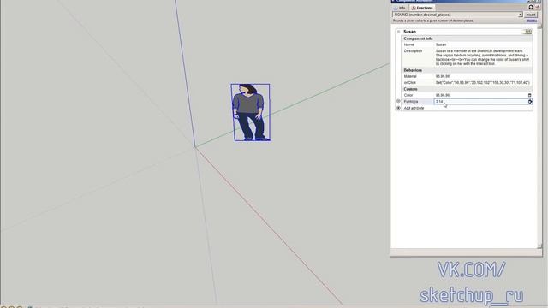Click the Component Attributes vertical scrollbar
Viewport: 548px width, 308px height.
(539, 136)
